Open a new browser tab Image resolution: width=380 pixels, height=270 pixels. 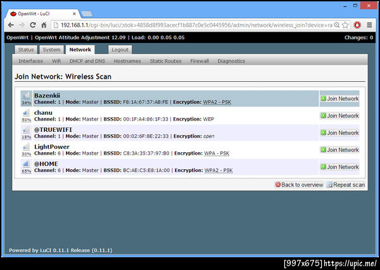[87, 14]
